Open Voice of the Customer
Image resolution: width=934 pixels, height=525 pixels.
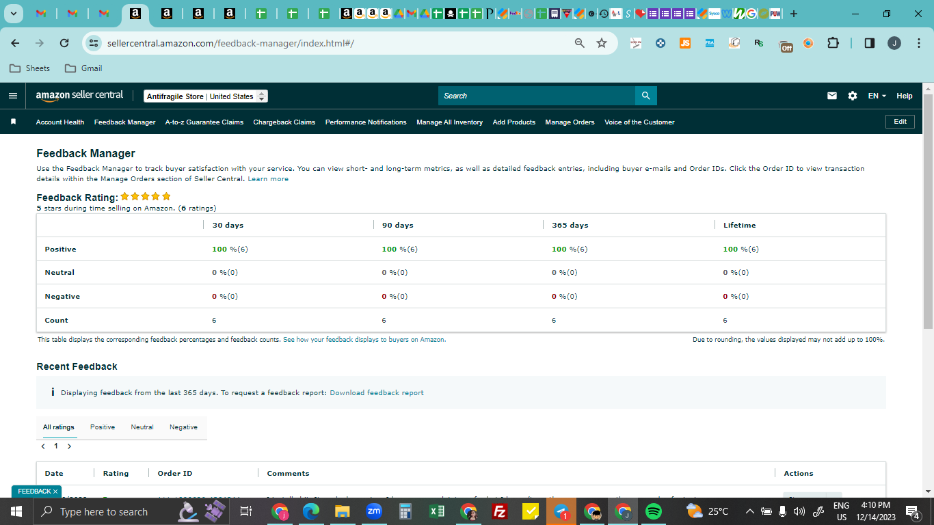click(x=639, y=122)
